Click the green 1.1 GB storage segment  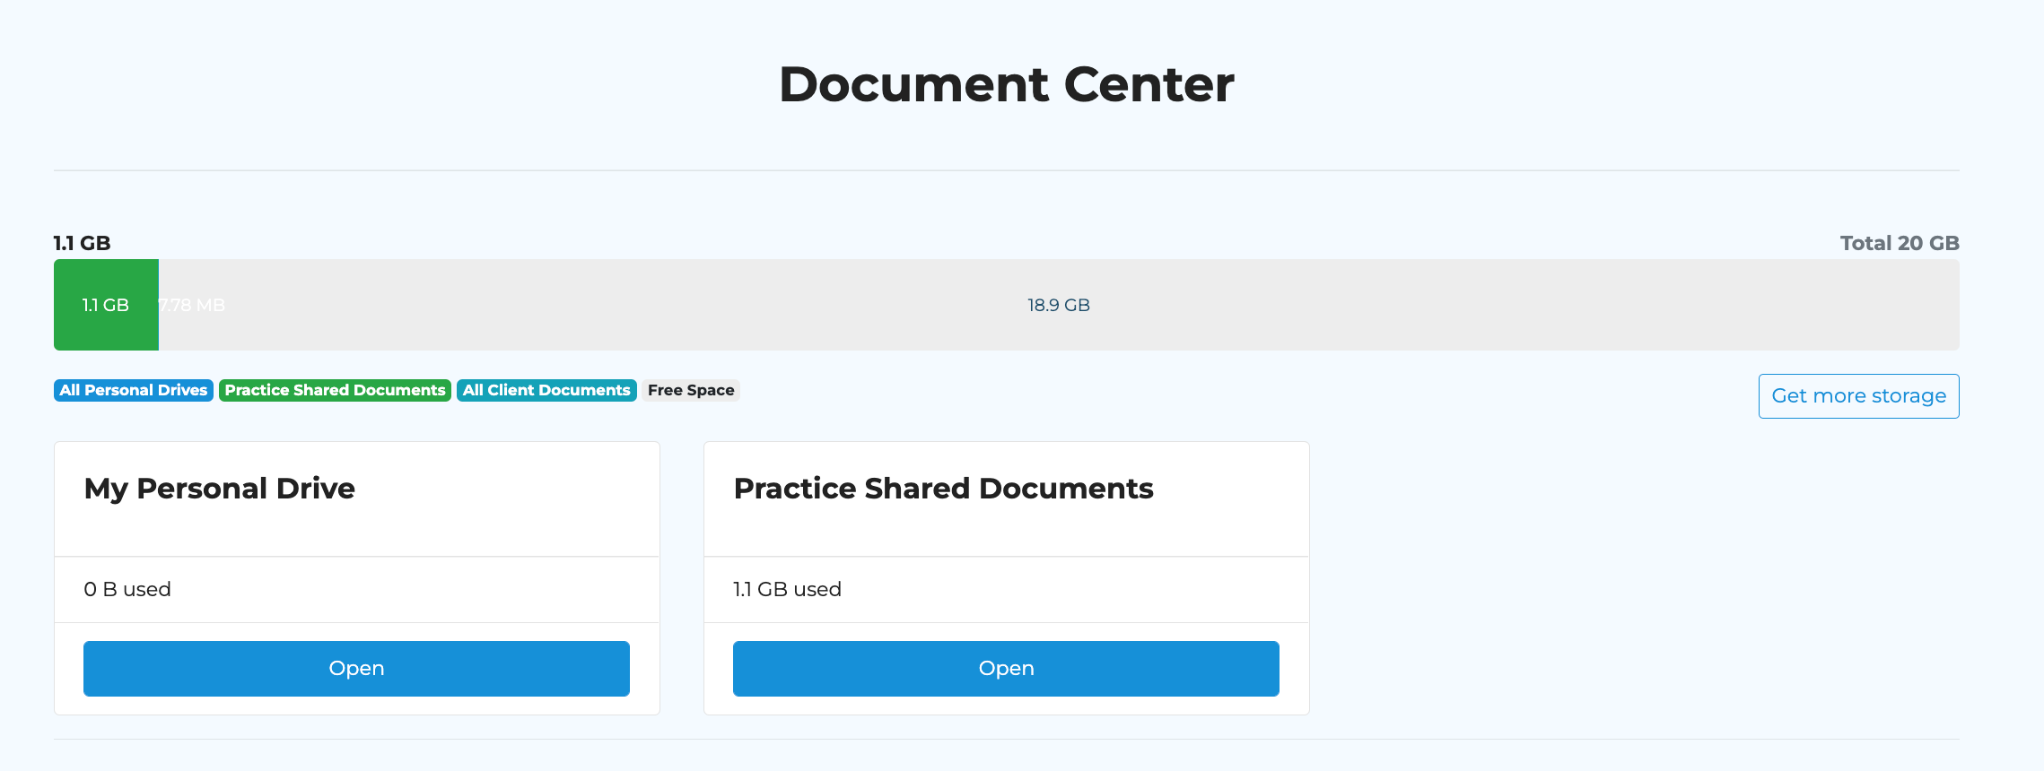point(105,305)
